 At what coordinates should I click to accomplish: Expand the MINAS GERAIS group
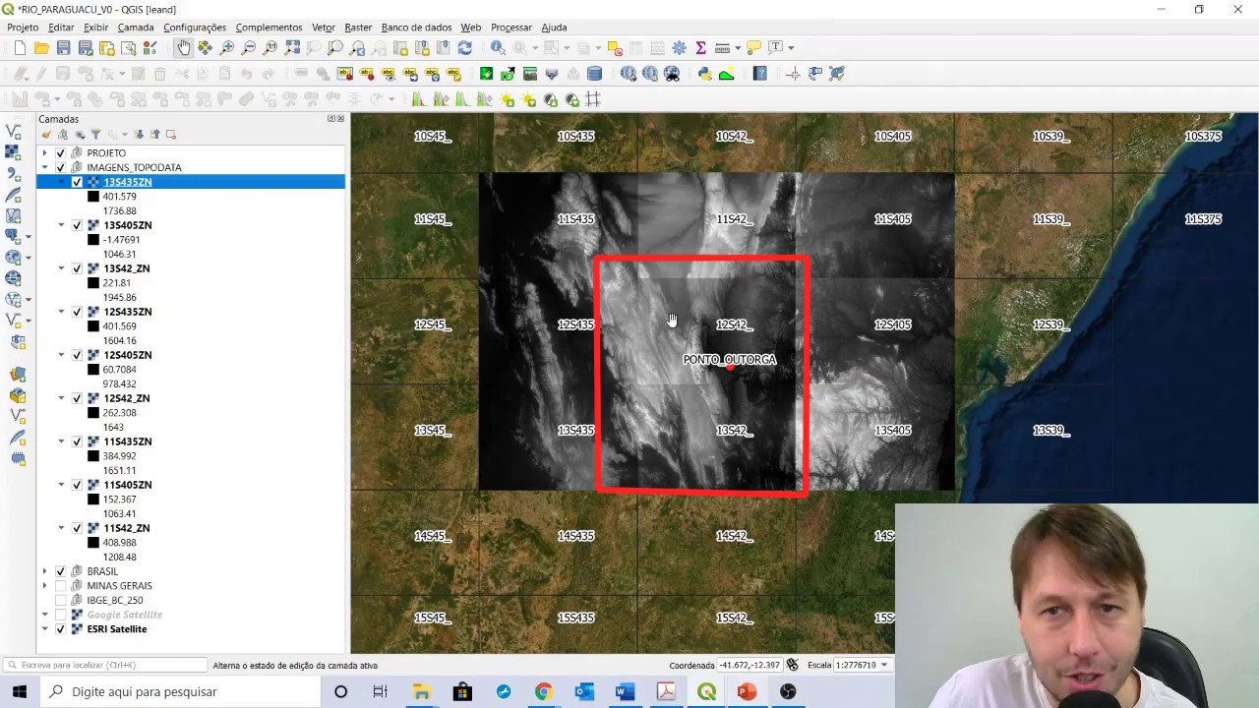pyautogui.click(x=44, y=586)
